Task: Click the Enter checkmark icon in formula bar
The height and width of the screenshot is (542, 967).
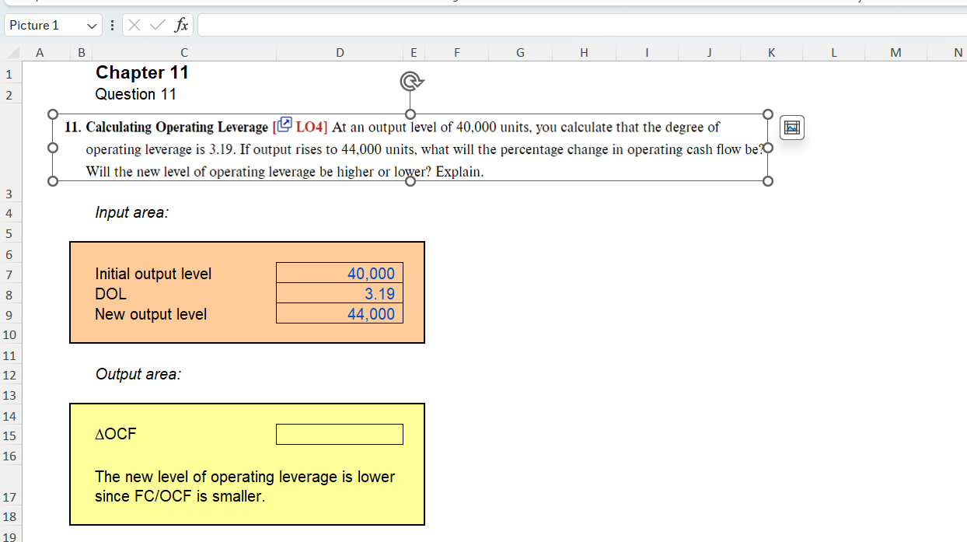Action: click(x=152, y=24)
